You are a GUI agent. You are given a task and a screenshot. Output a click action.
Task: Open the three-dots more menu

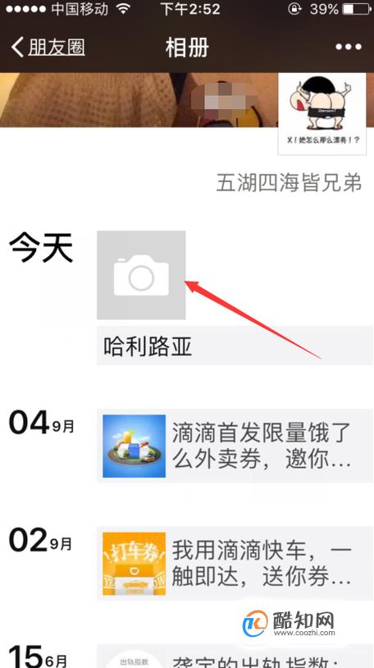(x=349, y=47)
